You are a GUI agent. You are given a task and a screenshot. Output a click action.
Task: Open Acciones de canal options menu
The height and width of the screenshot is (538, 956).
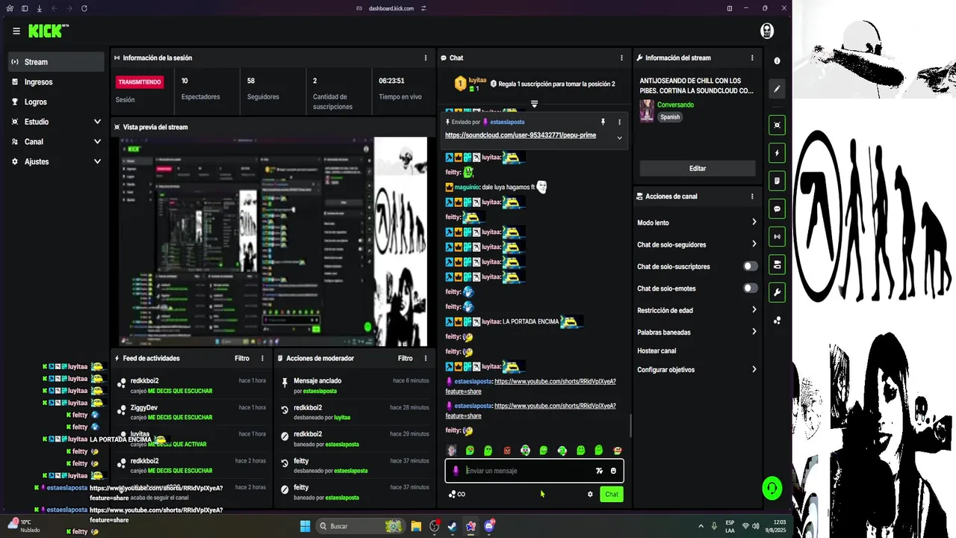[752, 197]
